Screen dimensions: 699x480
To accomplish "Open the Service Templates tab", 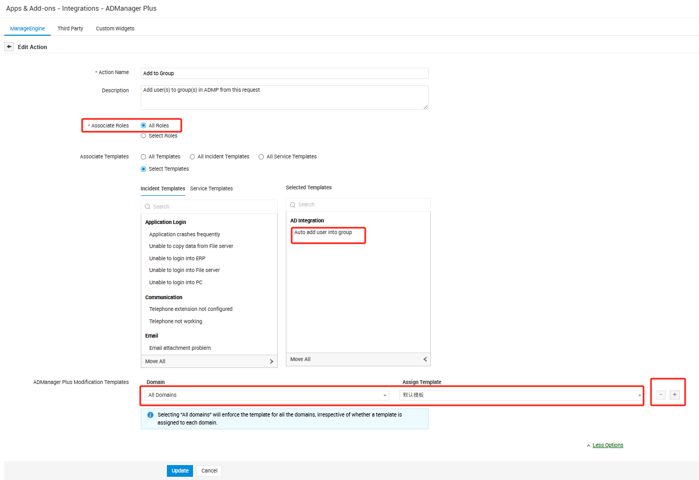I will tap(211, 188).
